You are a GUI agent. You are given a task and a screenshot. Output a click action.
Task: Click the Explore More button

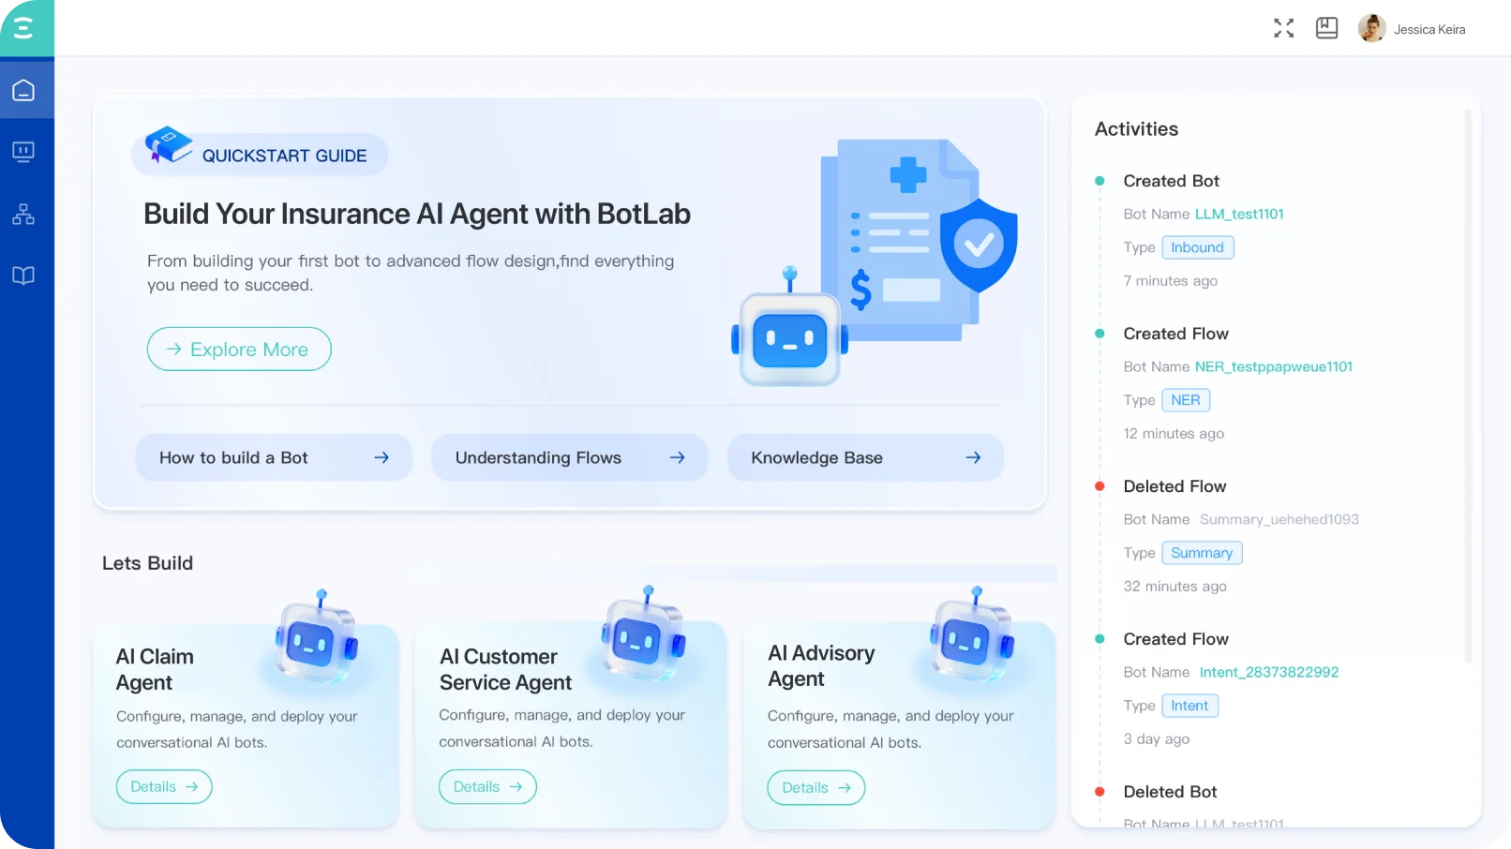(x=239, y=350)
